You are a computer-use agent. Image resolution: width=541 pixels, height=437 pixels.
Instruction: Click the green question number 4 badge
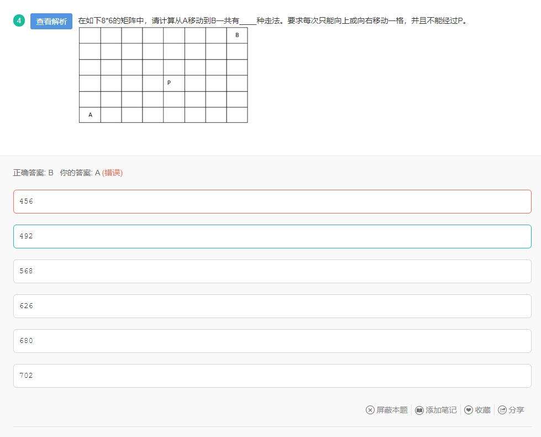19,21
